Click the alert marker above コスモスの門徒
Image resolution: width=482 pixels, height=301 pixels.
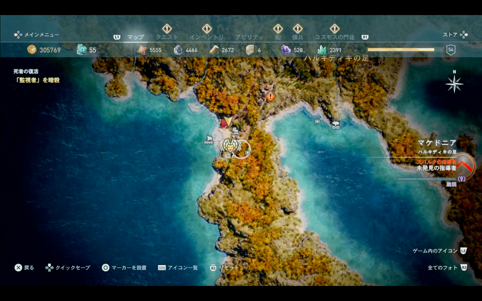[x=334, y=29]
